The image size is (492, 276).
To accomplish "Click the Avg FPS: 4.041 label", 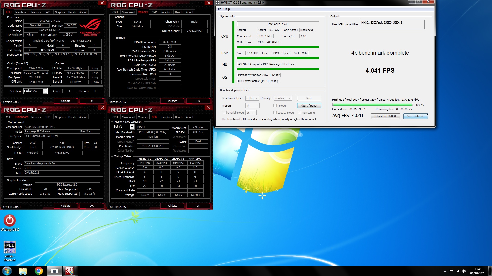I will click(348, 116).
